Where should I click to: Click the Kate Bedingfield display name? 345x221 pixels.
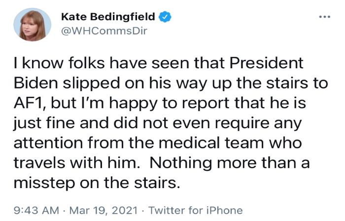point(108,17)
